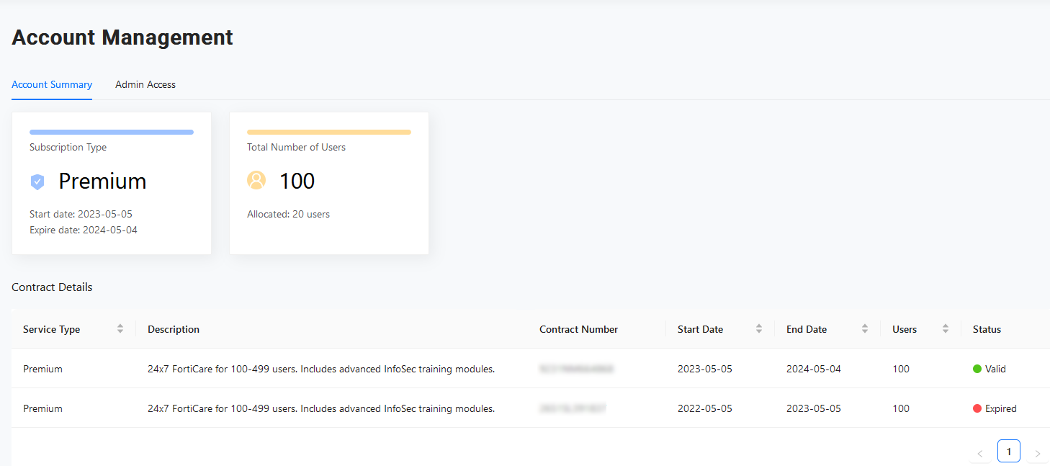The image size is (1050, 466).
Task: Click the green Valid status dot
Action: click(x=977, y=369)
